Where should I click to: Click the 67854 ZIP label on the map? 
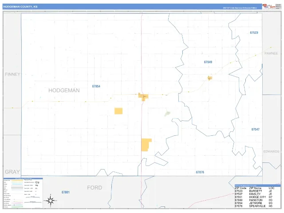[96, 87]
